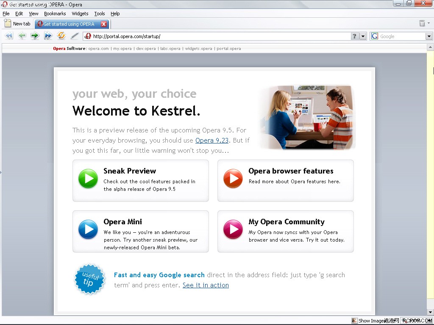Image resolution: width=434 pixels, height=325 pixels.
Task: Click the Show Images status bar label
Action: coord(371,321)
